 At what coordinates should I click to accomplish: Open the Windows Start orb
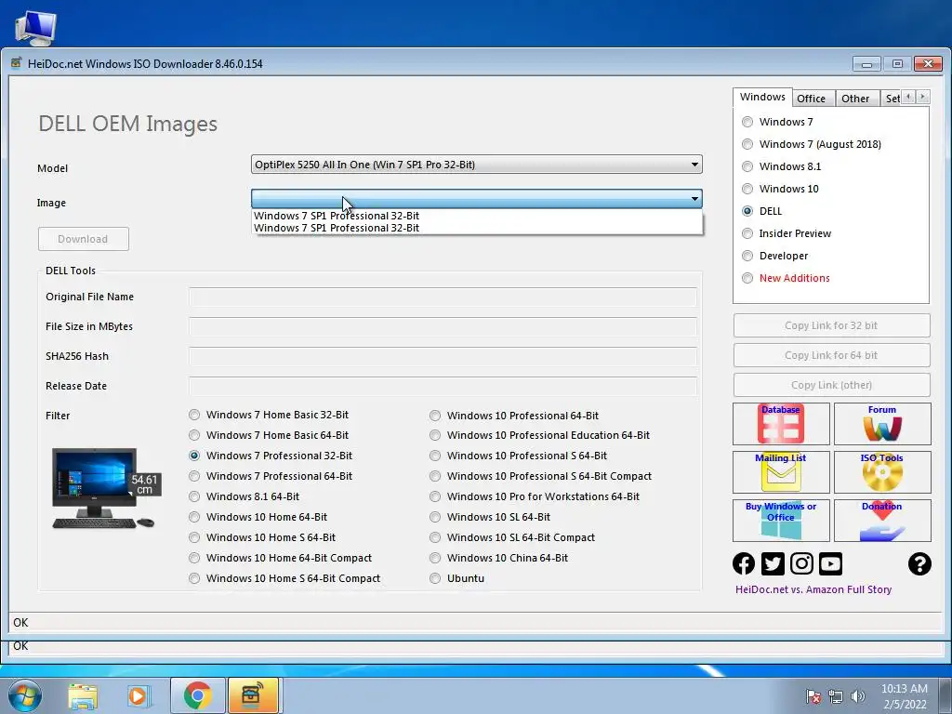(x=24, y=695)
